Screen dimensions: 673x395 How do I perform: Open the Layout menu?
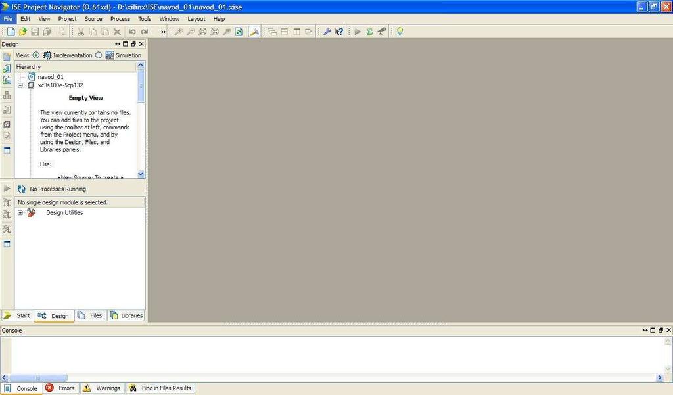196,19
